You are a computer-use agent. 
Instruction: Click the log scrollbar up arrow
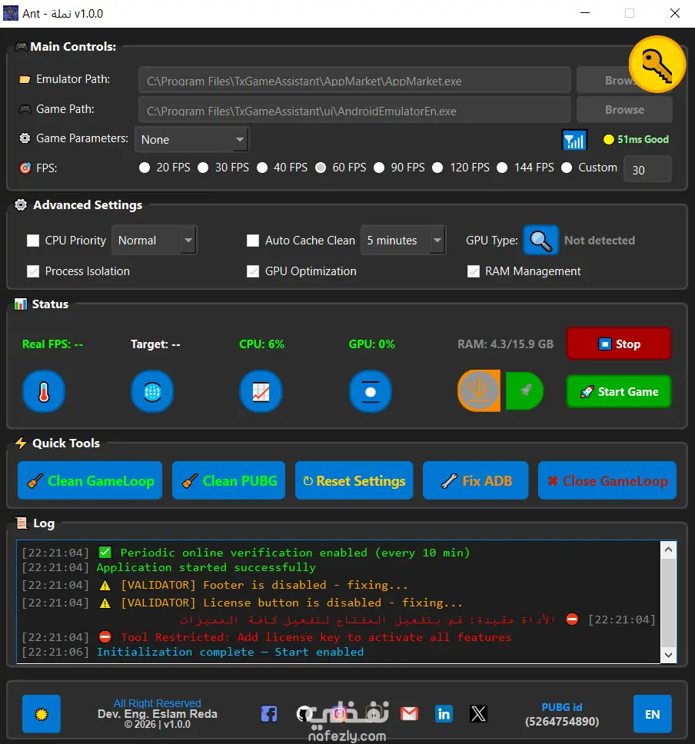668,550
